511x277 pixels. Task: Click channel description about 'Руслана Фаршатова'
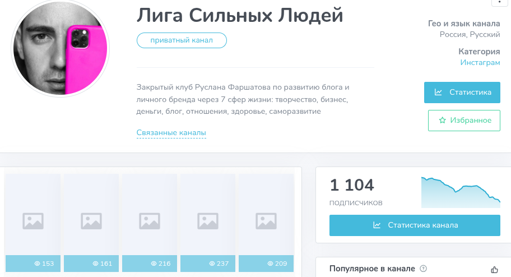[243, 99]
